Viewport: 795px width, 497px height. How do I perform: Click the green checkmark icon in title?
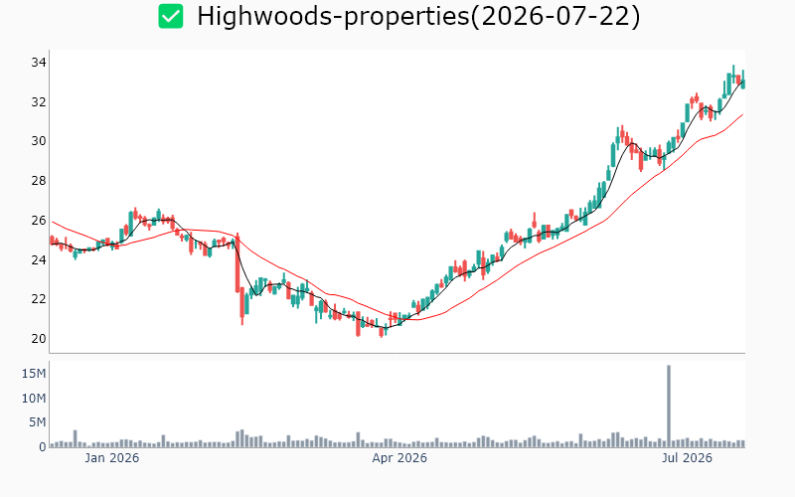pyautogui.click(x=171, y=16)
